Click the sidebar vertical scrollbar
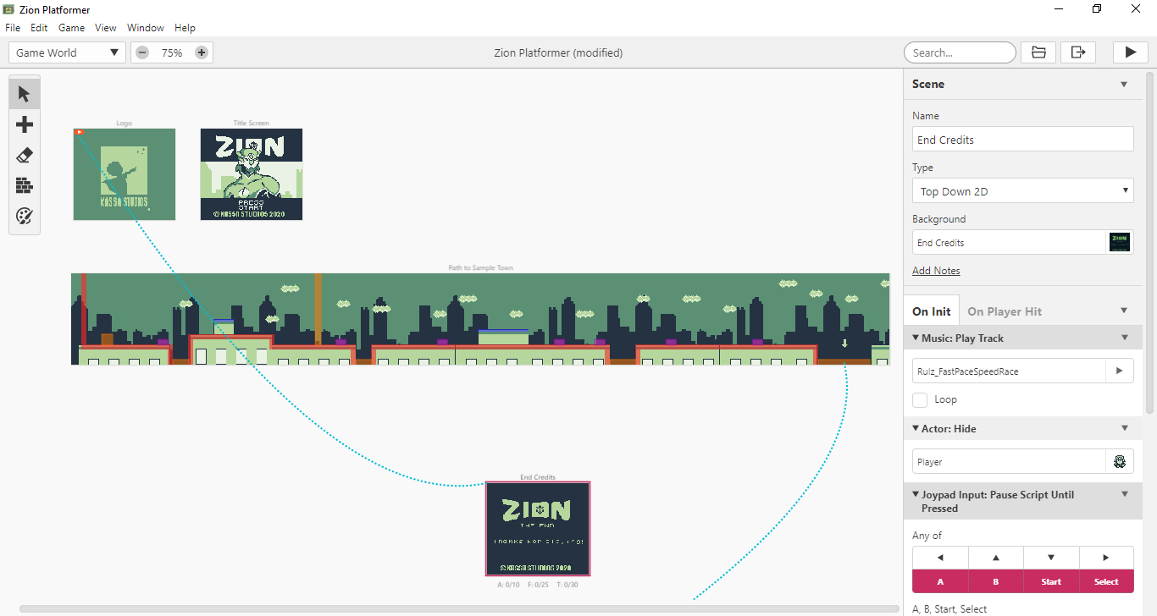Viewport: 1157px width, 616px height. pos(1149,241)
